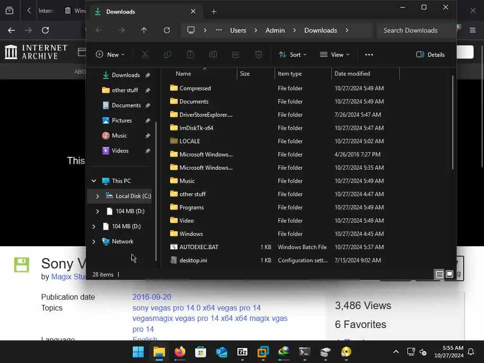Switch to details list view layout
484x363 pixels.
439,274
